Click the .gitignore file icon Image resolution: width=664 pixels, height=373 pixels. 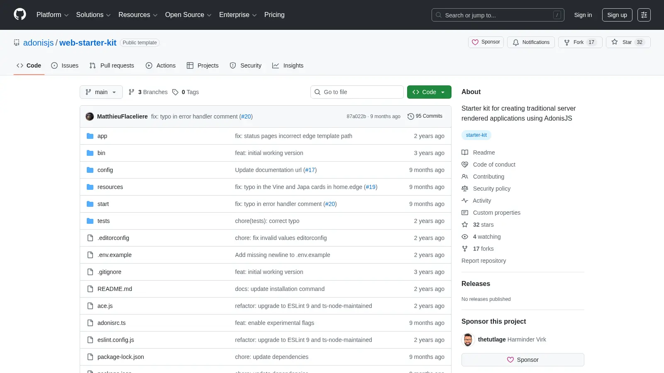(x=90, y=272)
